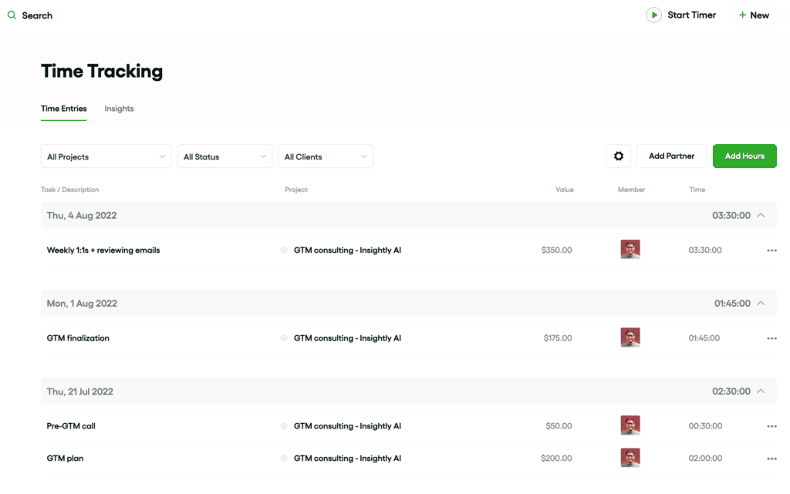Screen dimensions: 790x494
Task: Open the All Clients filter dropdown
Action: coord(326,156)
